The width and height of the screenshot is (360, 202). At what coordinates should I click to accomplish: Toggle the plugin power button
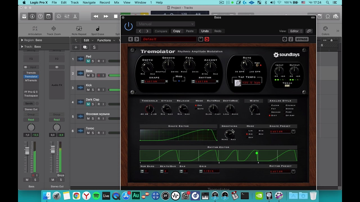(x=129, y=26)
